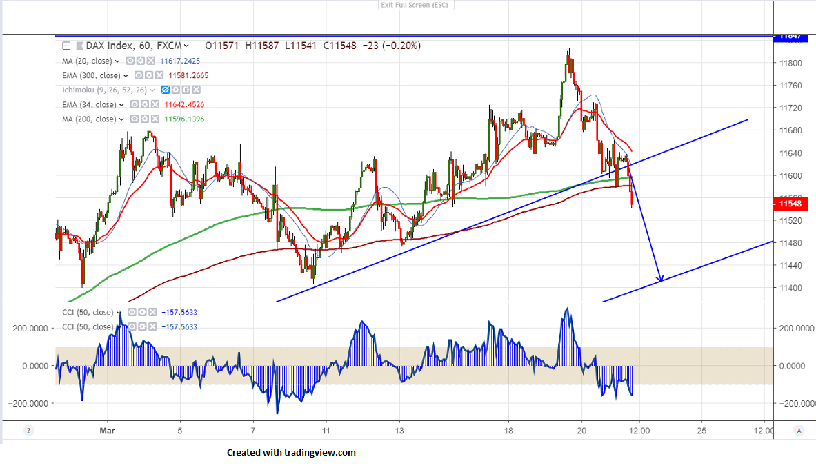This screenshot has width=816, height=468.
Task: Click the red 11548 current price label
Action: (x=791, y=204)
